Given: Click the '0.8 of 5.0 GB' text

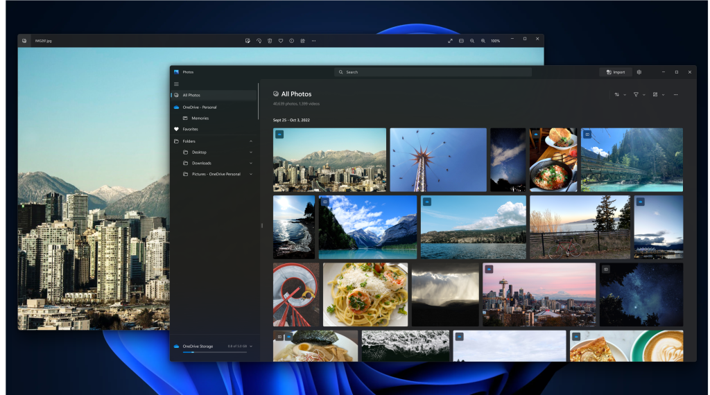Looking at the screenshot, I should click(237, 346).
